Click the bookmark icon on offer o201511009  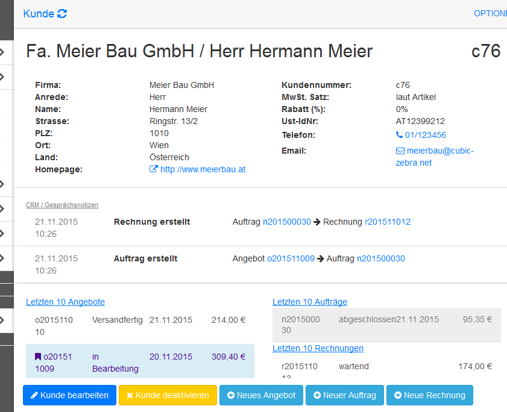(39, 357)
